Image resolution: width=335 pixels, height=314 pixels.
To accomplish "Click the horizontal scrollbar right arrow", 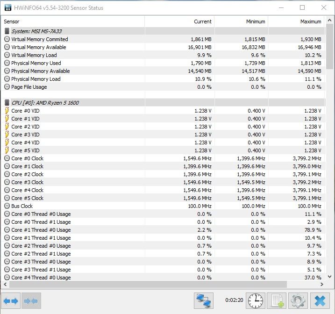I will coord(321,284).
